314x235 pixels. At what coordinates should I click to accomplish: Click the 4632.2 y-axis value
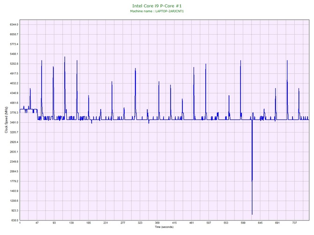pos(14,83)
